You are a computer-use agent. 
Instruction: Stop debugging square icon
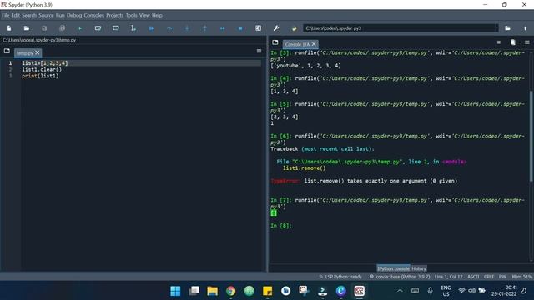click(x=240, y=28)
